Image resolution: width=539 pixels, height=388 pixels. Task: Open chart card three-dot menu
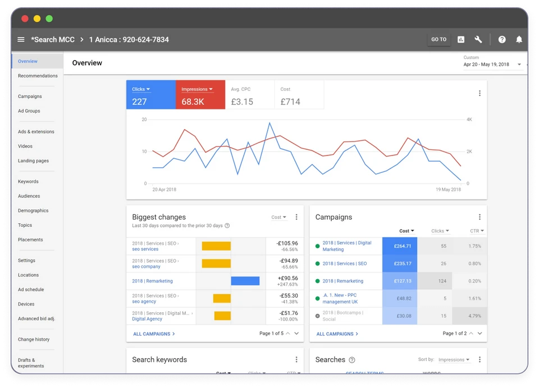tap(479, 93)
